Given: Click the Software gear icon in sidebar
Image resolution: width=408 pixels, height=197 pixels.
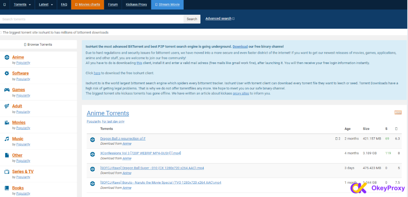Looking at the screenshot, I should (x=7, y=73).
